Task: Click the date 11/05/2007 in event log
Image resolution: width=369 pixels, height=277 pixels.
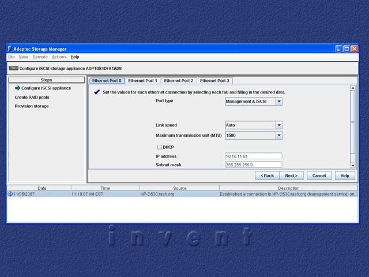Action: coord(24,194)
